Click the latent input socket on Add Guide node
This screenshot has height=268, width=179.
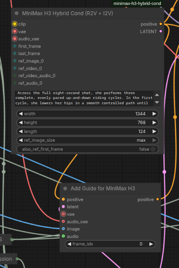pos(63,207)
